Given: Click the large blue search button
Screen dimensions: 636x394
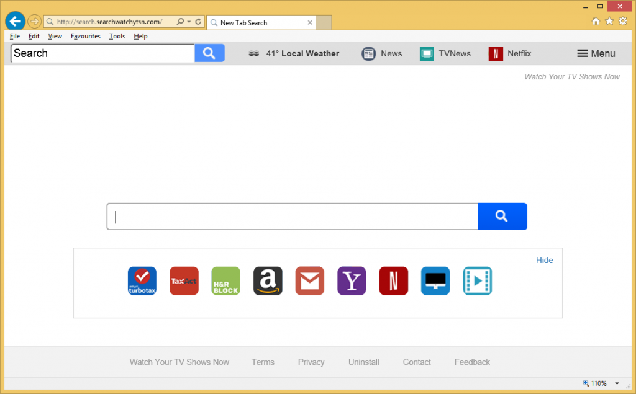Looking at the screenshot, I should (x=502, y=217).
